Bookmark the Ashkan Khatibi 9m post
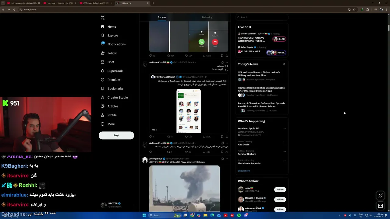This screenshot has width=390, height=219. tap(222, 137)
